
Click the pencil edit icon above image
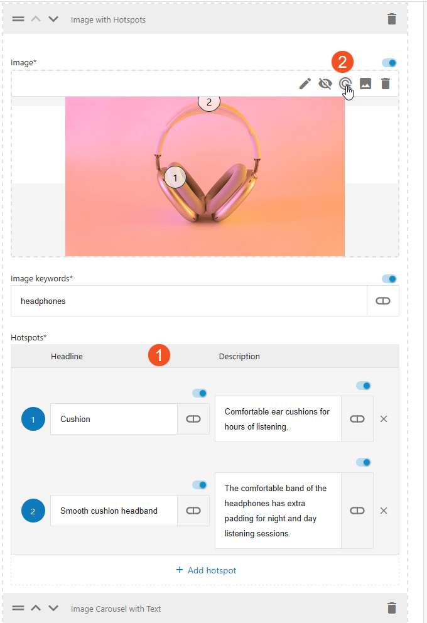point(305,84)
